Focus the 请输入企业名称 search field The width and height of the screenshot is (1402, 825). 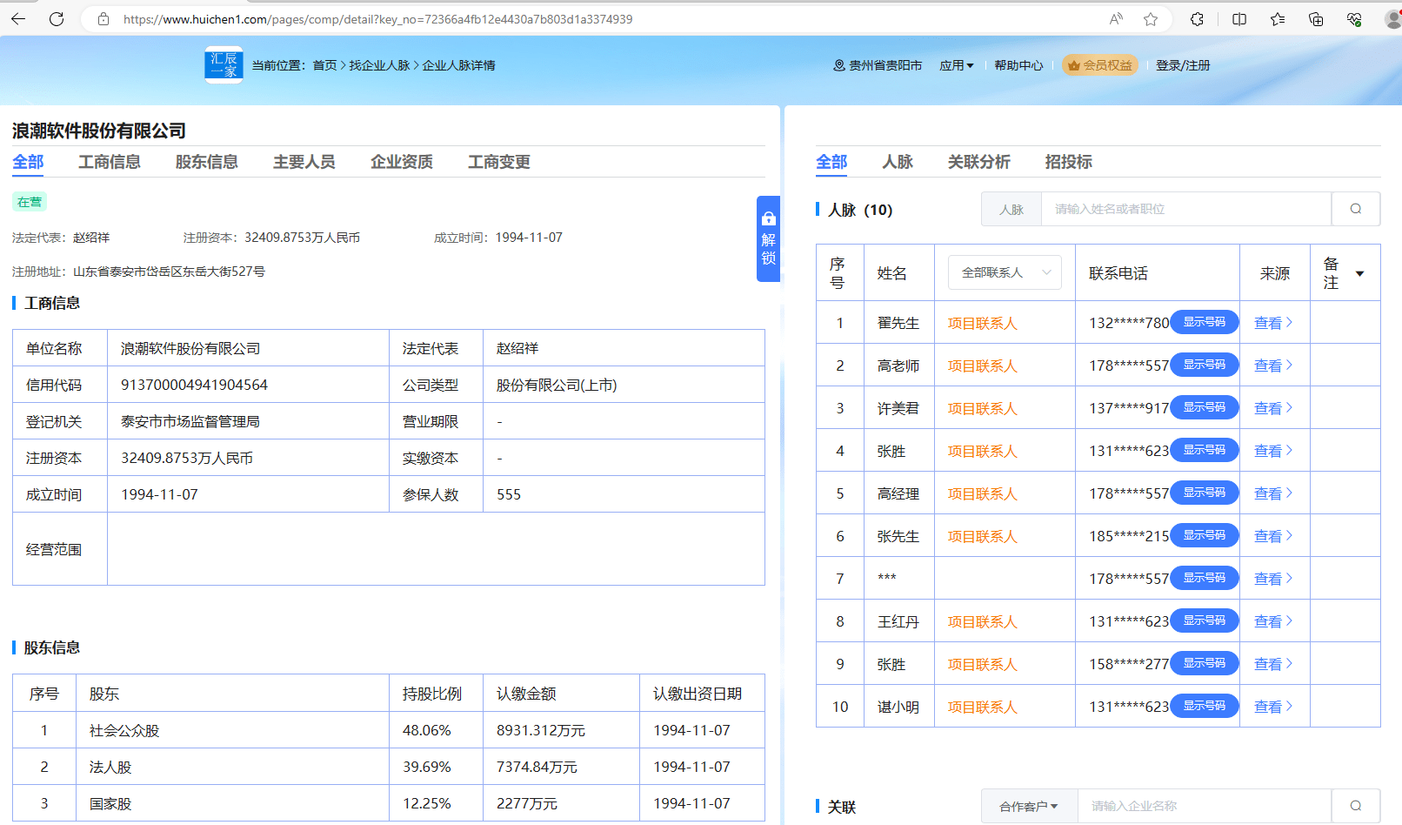point(1205,806)
